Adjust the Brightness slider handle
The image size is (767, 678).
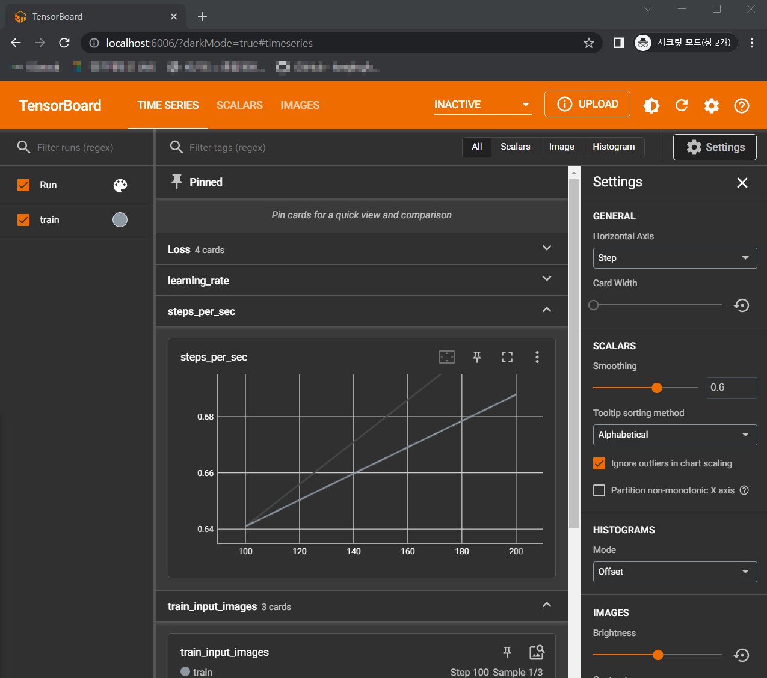[x=658, y=655]
